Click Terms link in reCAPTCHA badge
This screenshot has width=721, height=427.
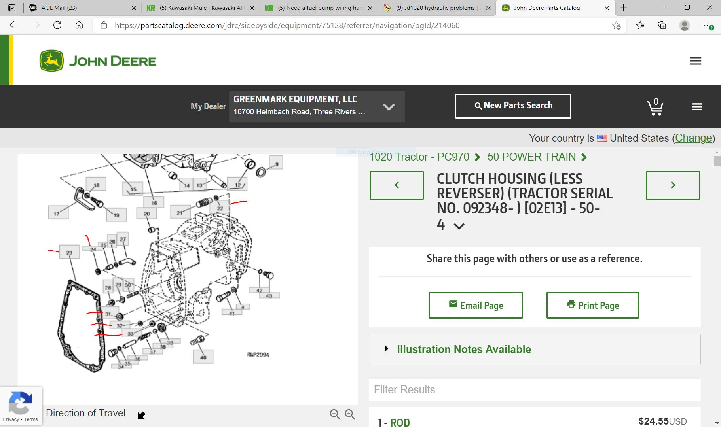pyautogui.click(x=31, y=419)
